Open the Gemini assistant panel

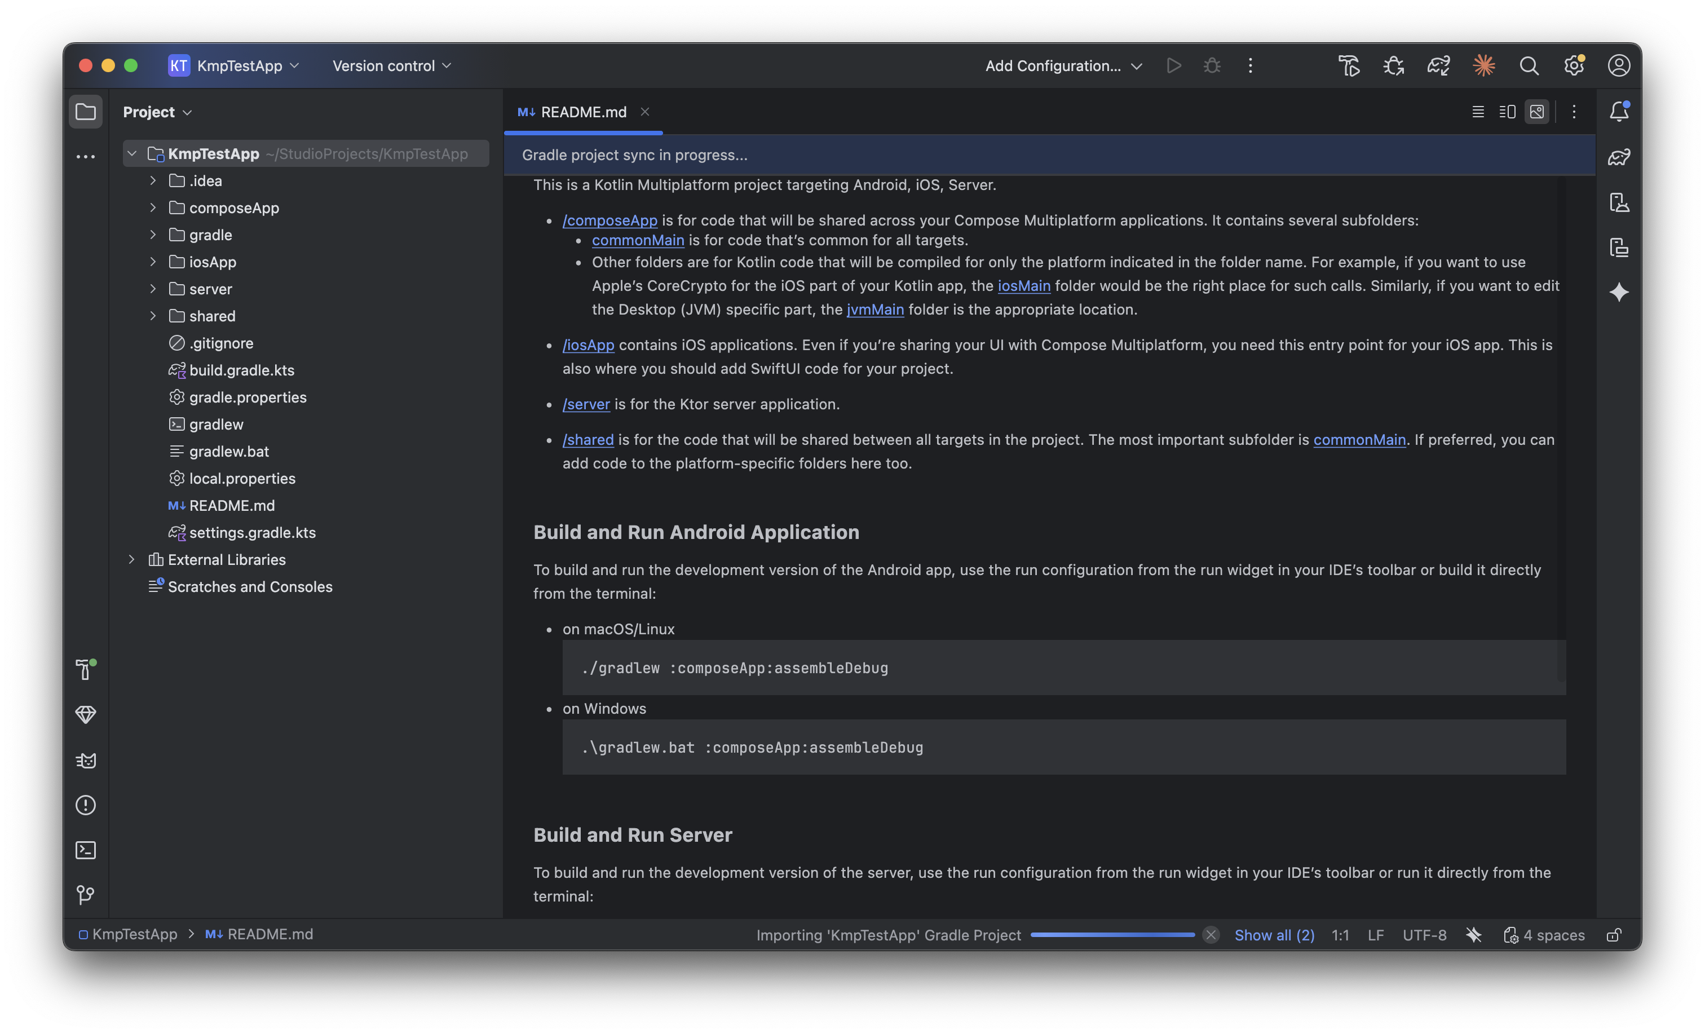point(1619,292)
